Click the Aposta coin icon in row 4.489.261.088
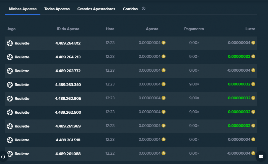Viewport: 268px width, 164px height. (x=163, y=153)
